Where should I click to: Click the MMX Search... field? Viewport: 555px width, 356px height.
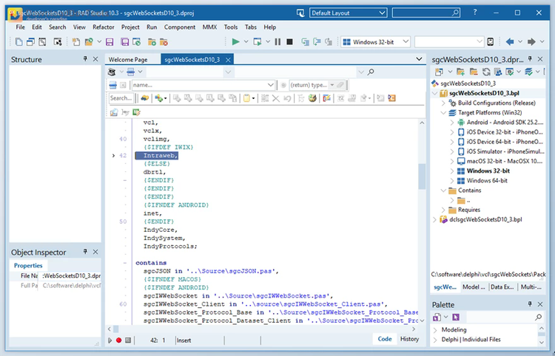click(x=121, y=98)
